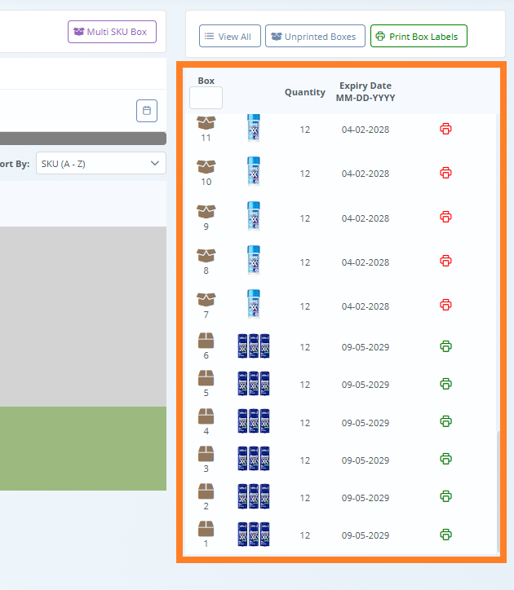Click the red printer icon for box 7
Viewport: 514px width, 590px height.
coord(445,305)
